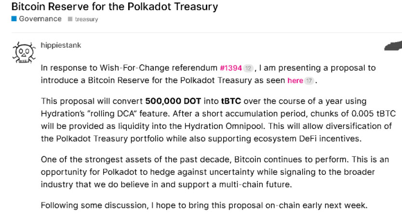Open the treasury tag
This screenshot has width=402, height=221.
point(86,19)
